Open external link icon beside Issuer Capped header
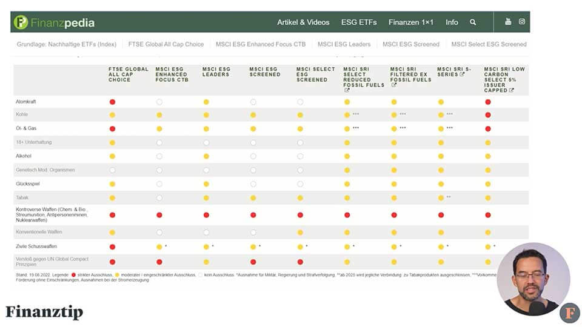This screenshot has height=327, width=582. tap(511, 90)
